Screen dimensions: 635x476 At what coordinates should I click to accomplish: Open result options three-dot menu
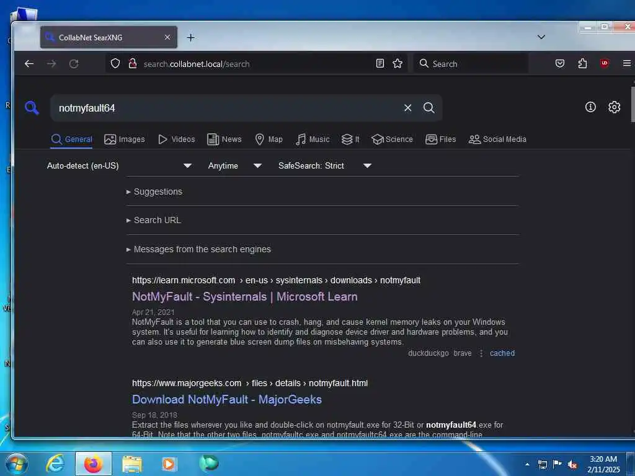pos(481,353)
